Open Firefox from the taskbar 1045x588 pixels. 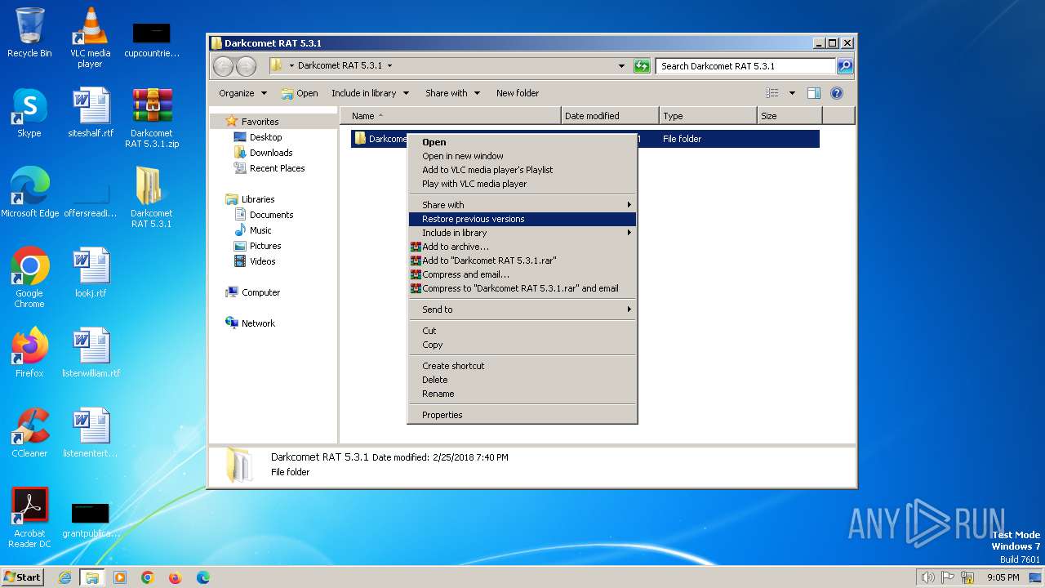(175, 577)
